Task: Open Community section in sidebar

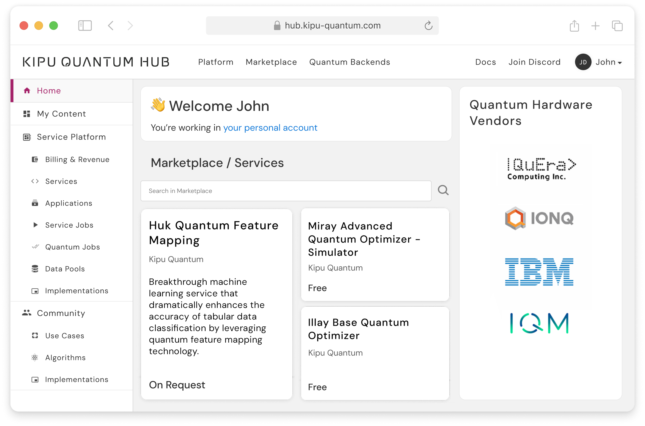Action: [x=61, y=313]
